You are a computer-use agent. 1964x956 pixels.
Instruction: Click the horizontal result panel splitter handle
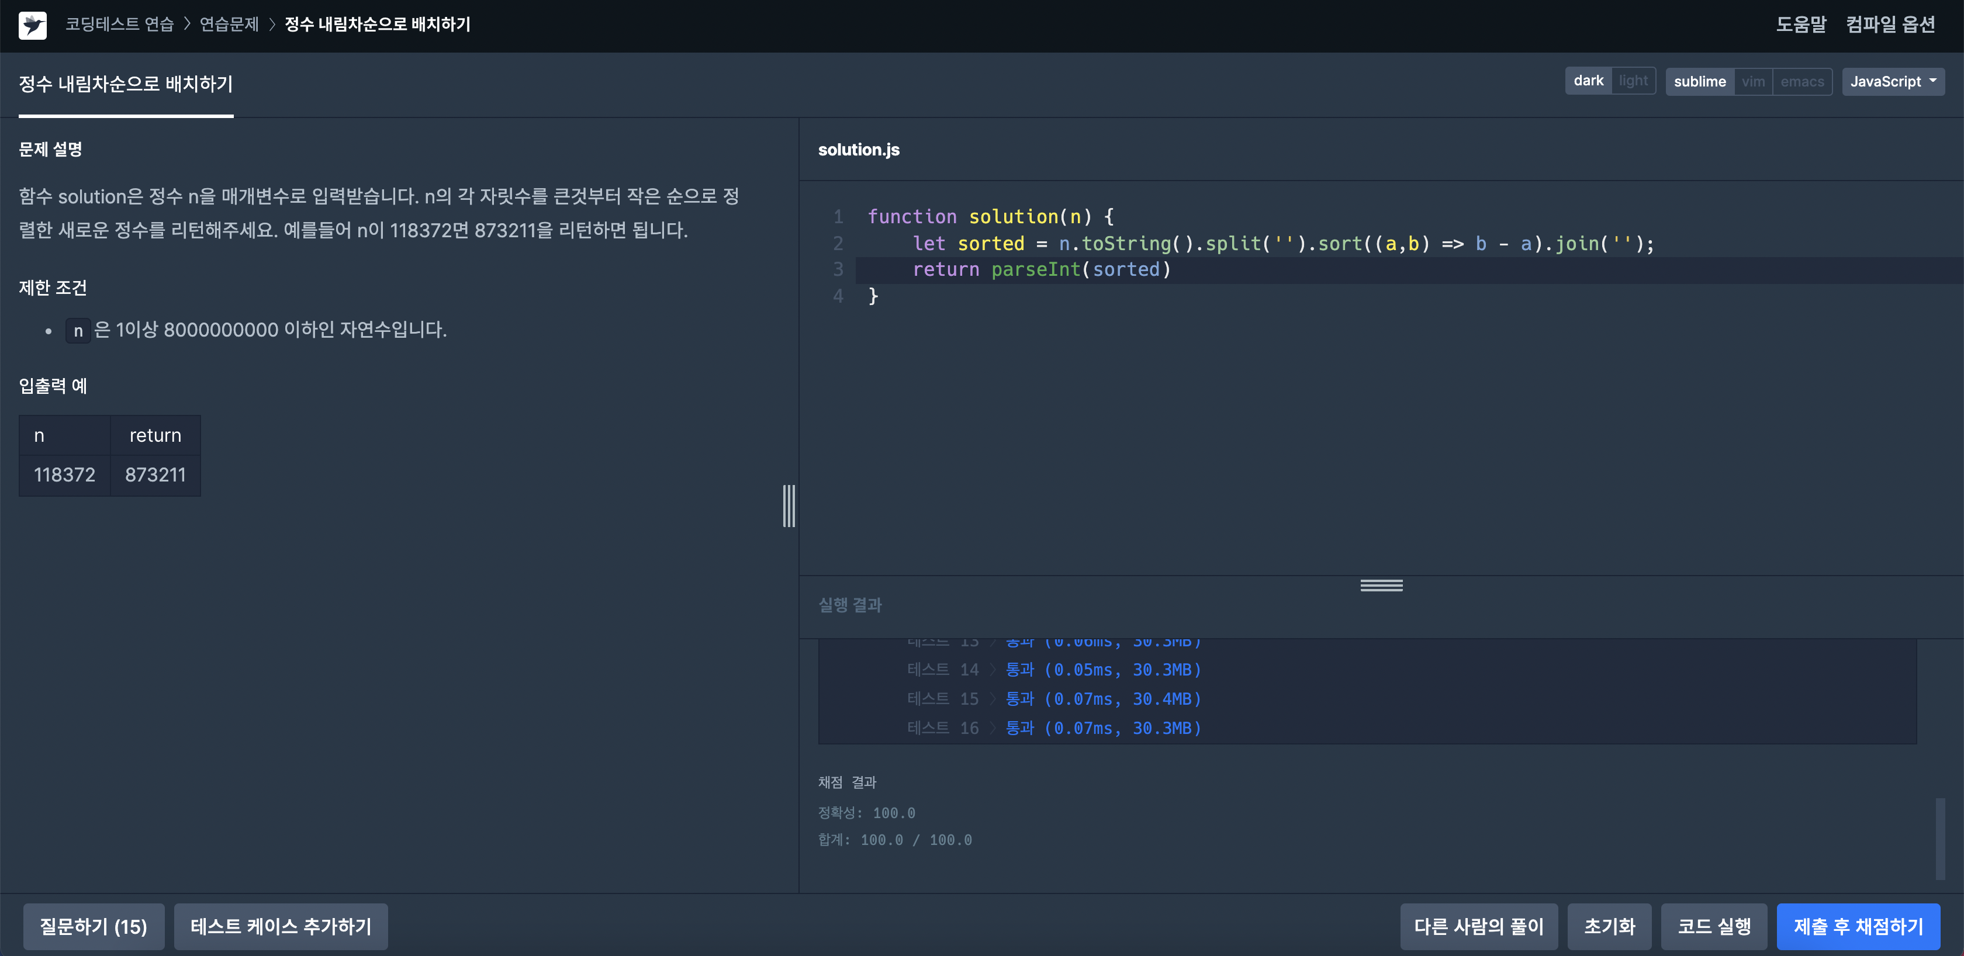1381,586
